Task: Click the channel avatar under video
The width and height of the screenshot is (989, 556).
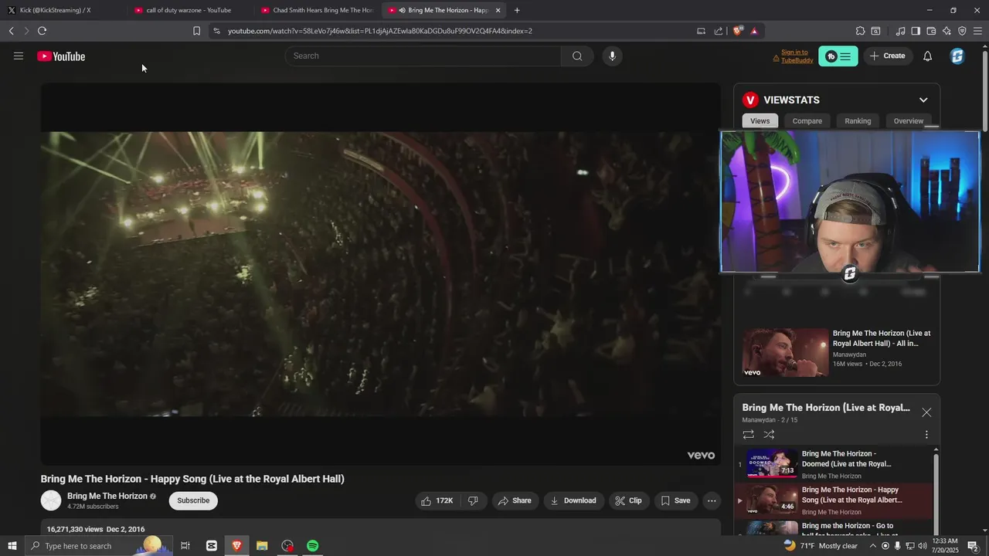Action: pos(51,500)
